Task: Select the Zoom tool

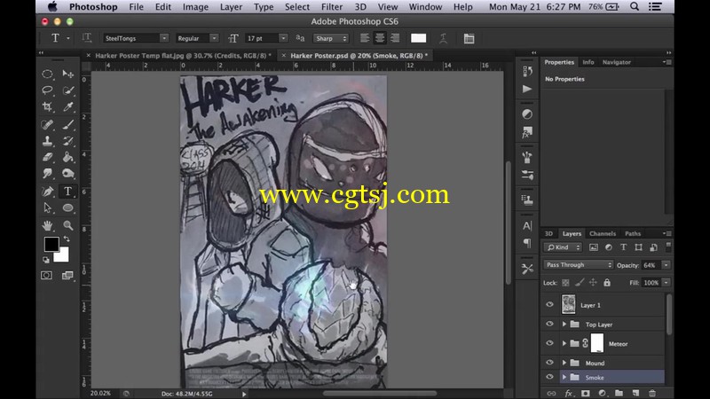Action: tap(68, 225)
